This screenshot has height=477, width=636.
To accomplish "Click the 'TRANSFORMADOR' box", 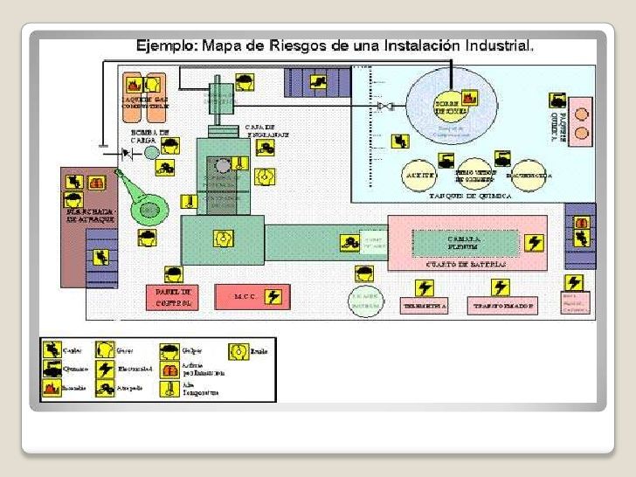I will point(502,306).
